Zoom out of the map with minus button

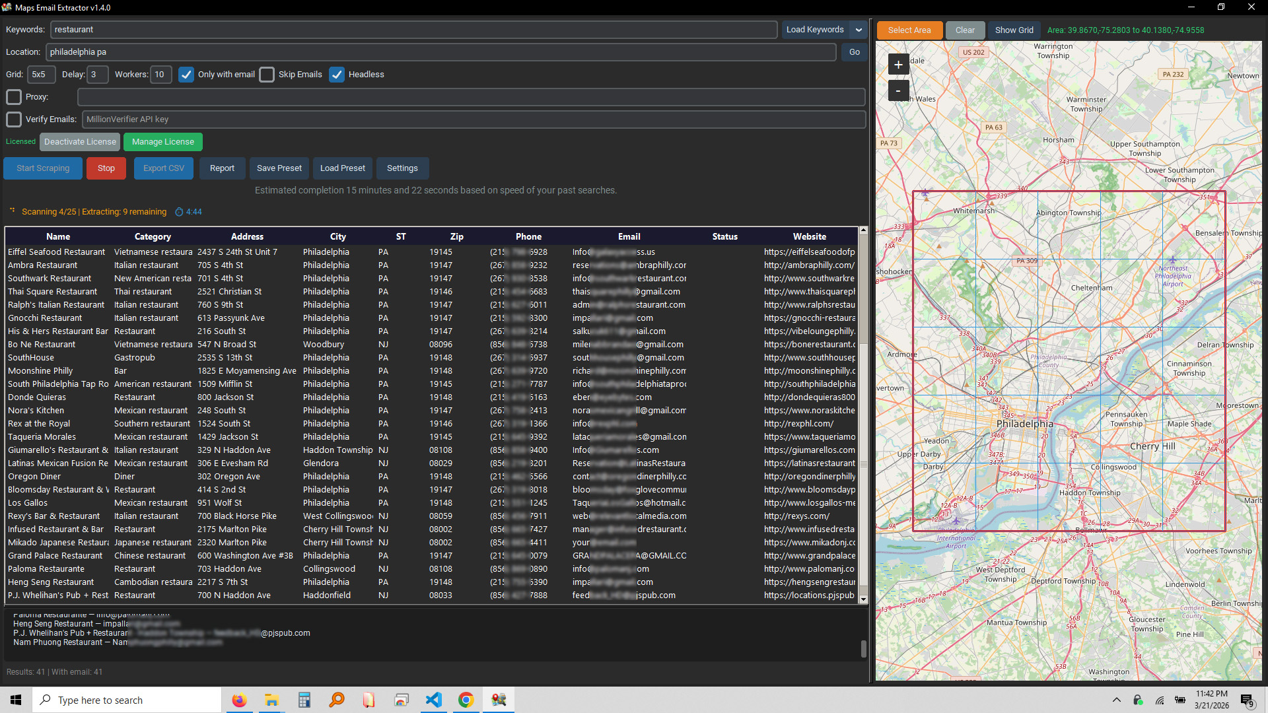[898, 90]
